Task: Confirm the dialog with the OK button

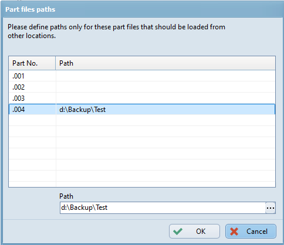Action: [x=194, y=231]
